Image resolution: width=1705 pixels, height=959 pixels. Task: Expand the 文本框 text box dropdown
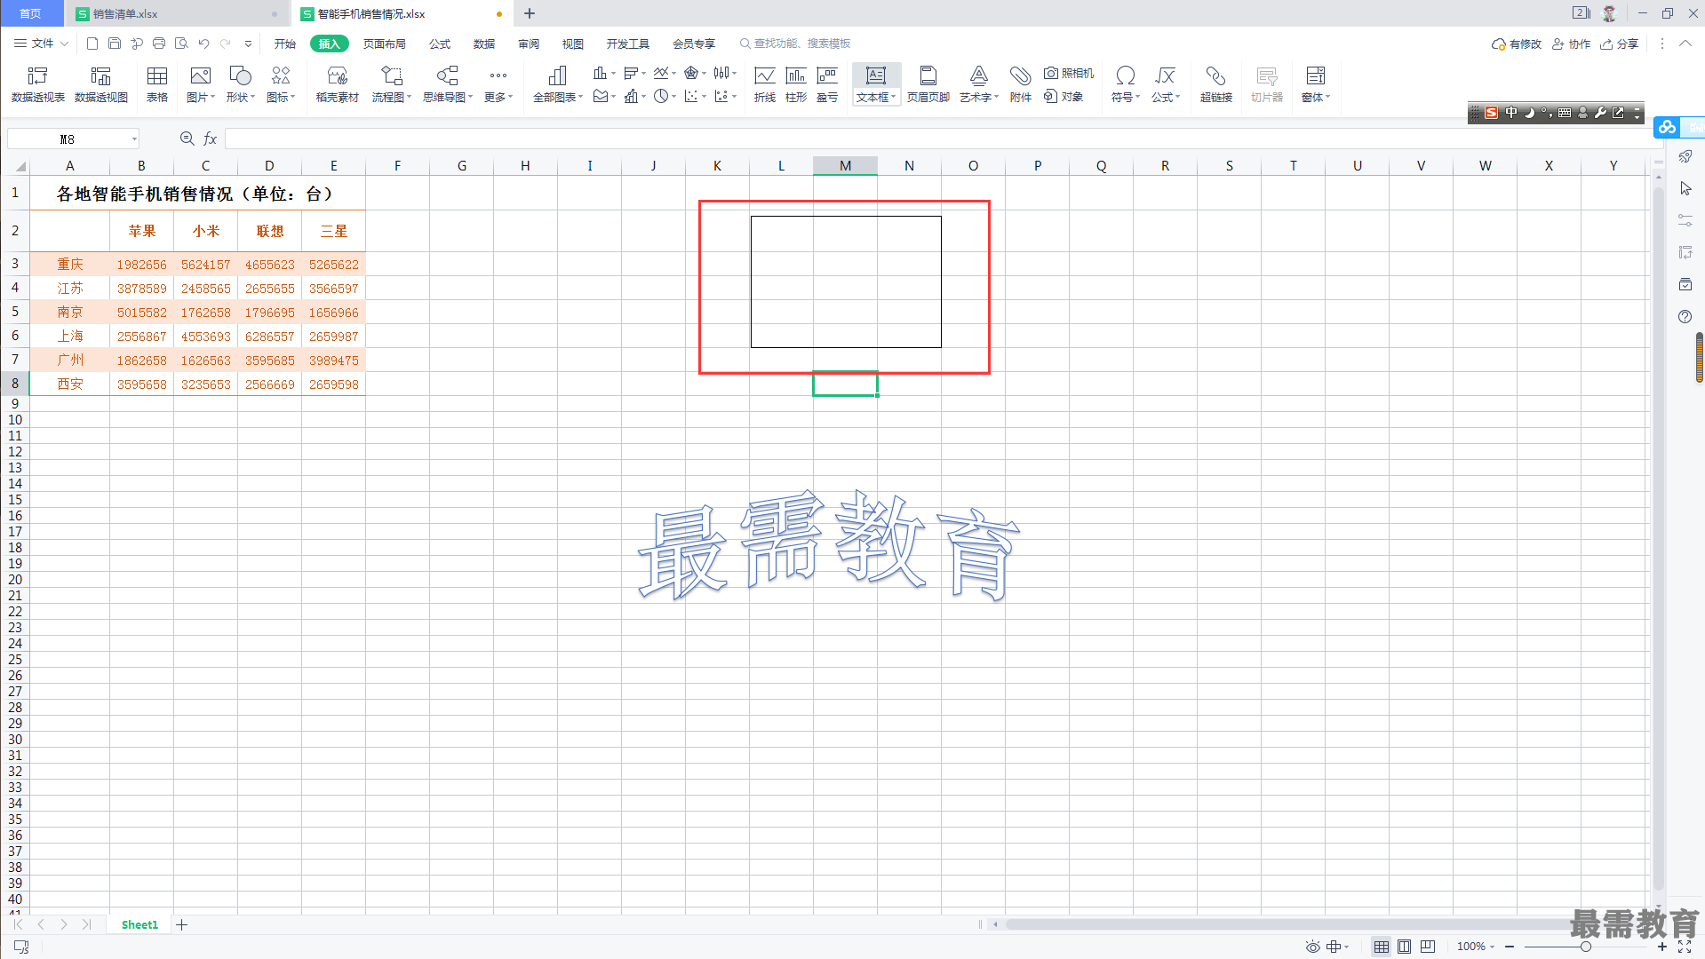pos(876,98)
